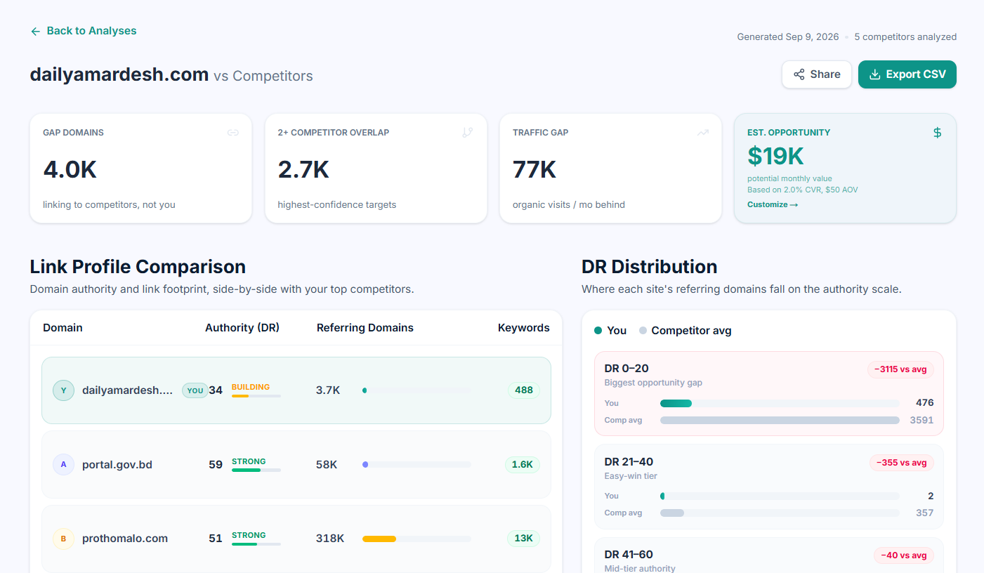Click the 3591 Comp avg value

tap(921, 420)
